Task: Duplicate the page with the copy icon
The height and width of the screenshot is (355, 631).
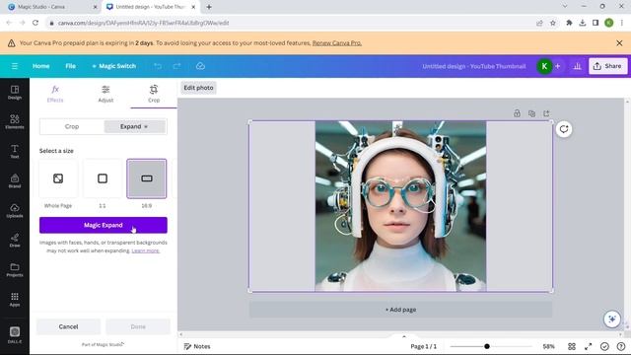Action: coord(531,113)
